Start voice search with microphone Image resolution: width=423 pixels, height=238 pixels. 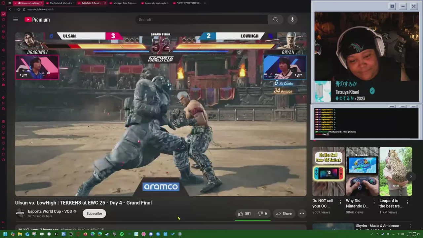pos(292,20)
